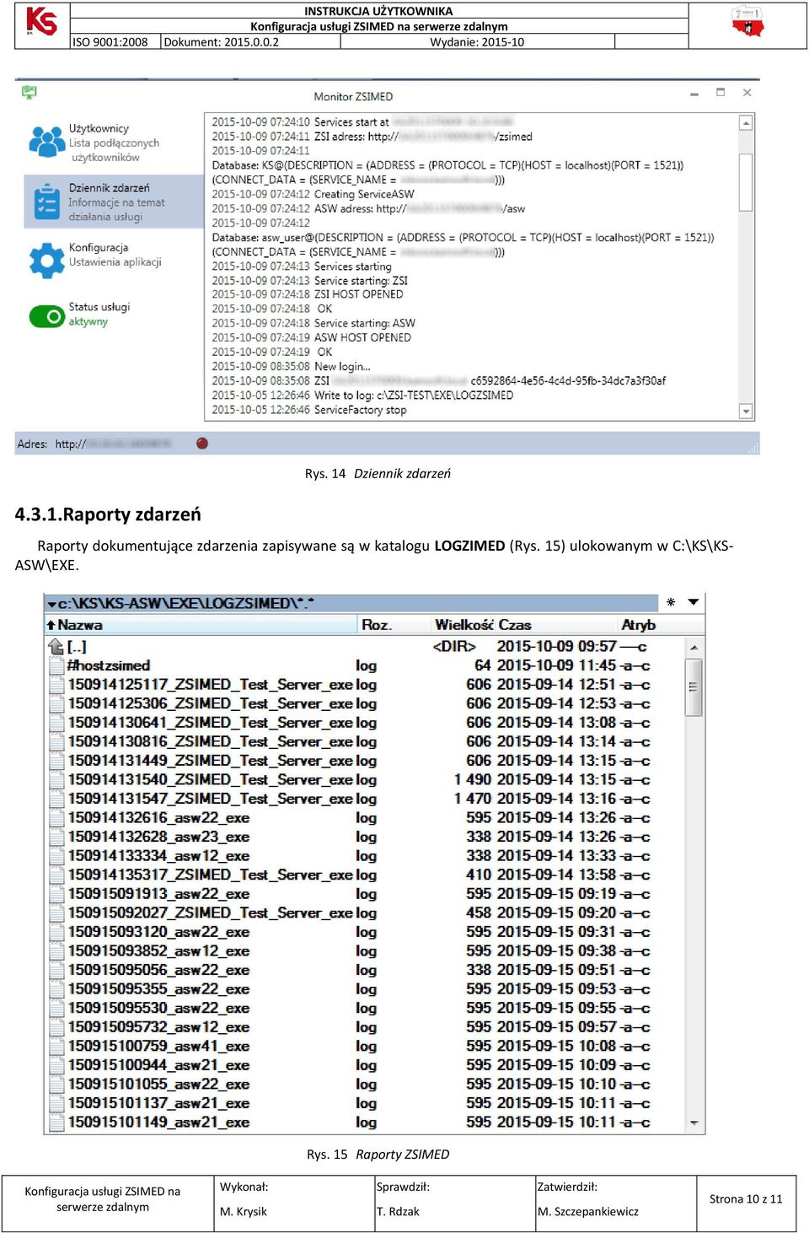Sort by Nazwa column header

tap(201, 625)
